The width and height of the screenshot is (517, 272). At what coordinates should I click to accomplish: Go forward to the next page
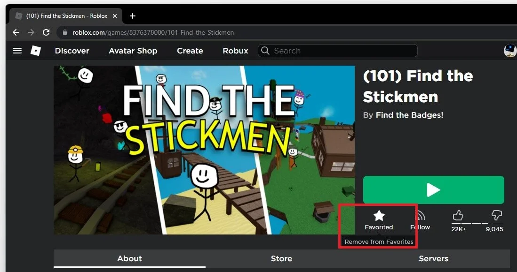click(x=31, y=32)
